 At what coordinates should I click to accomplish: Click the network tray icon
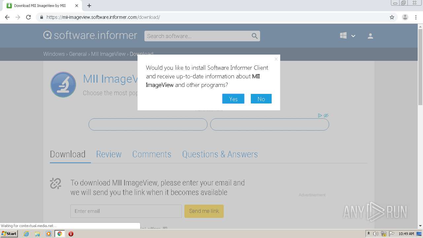click(x=384, y=234)
